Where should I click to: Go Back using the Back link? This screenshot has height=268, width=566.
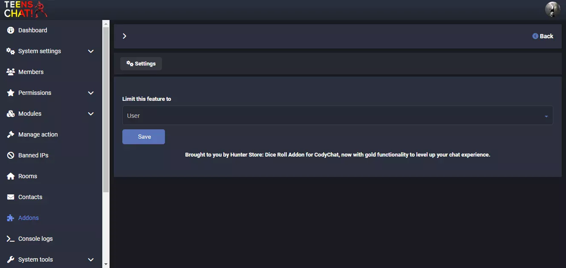[x=543, y=36]
